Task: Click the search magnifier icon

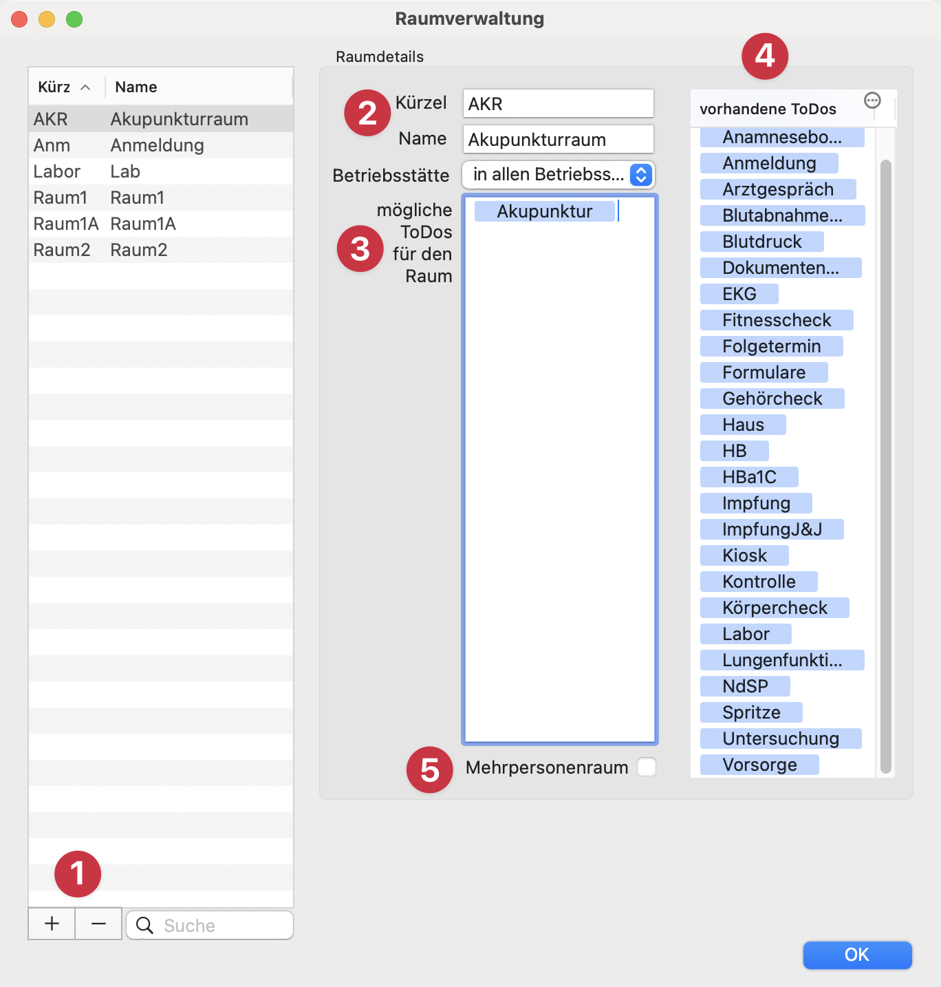Action: pyautogui.click(x=144, y=926)
